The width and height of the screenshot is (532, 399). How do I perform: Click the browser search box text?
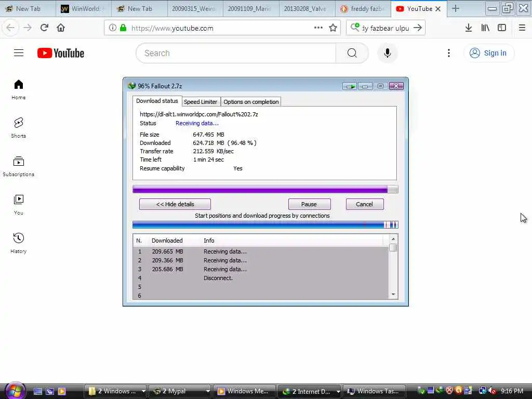coord(386,28)
